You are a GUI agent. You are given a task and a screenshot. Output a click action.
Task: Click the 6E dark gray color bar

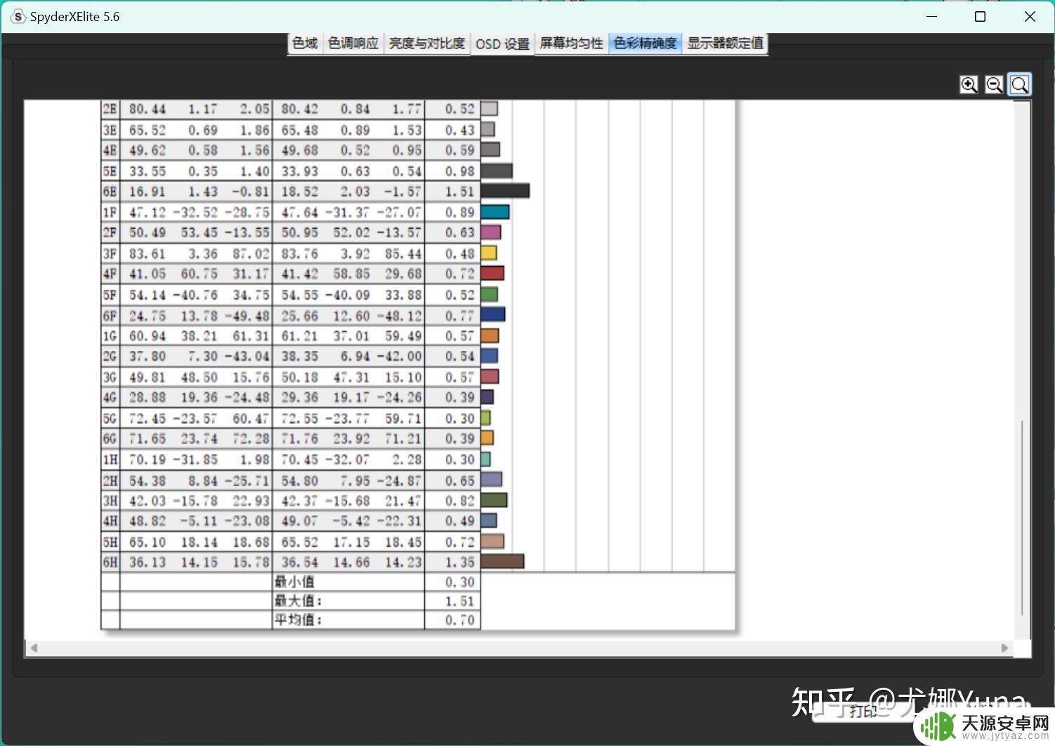[x=505, y=191]
